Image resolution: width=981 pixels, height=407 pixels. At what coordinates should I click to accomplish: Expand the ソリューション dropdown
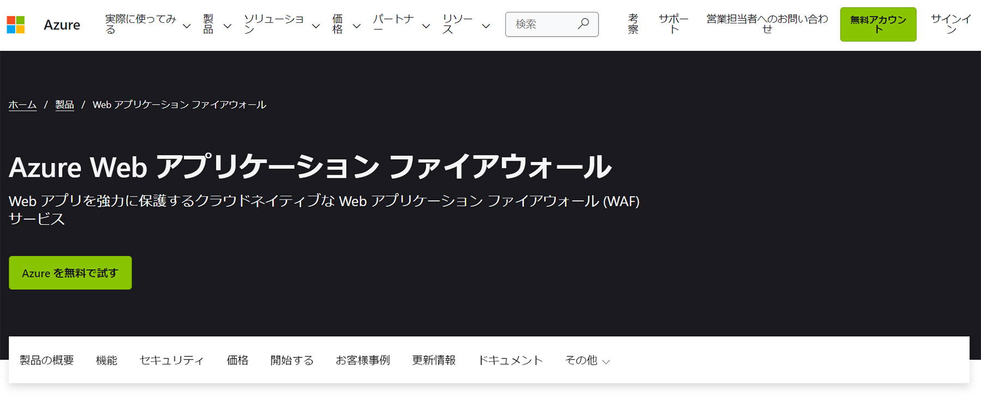click(x=281, y=25)
